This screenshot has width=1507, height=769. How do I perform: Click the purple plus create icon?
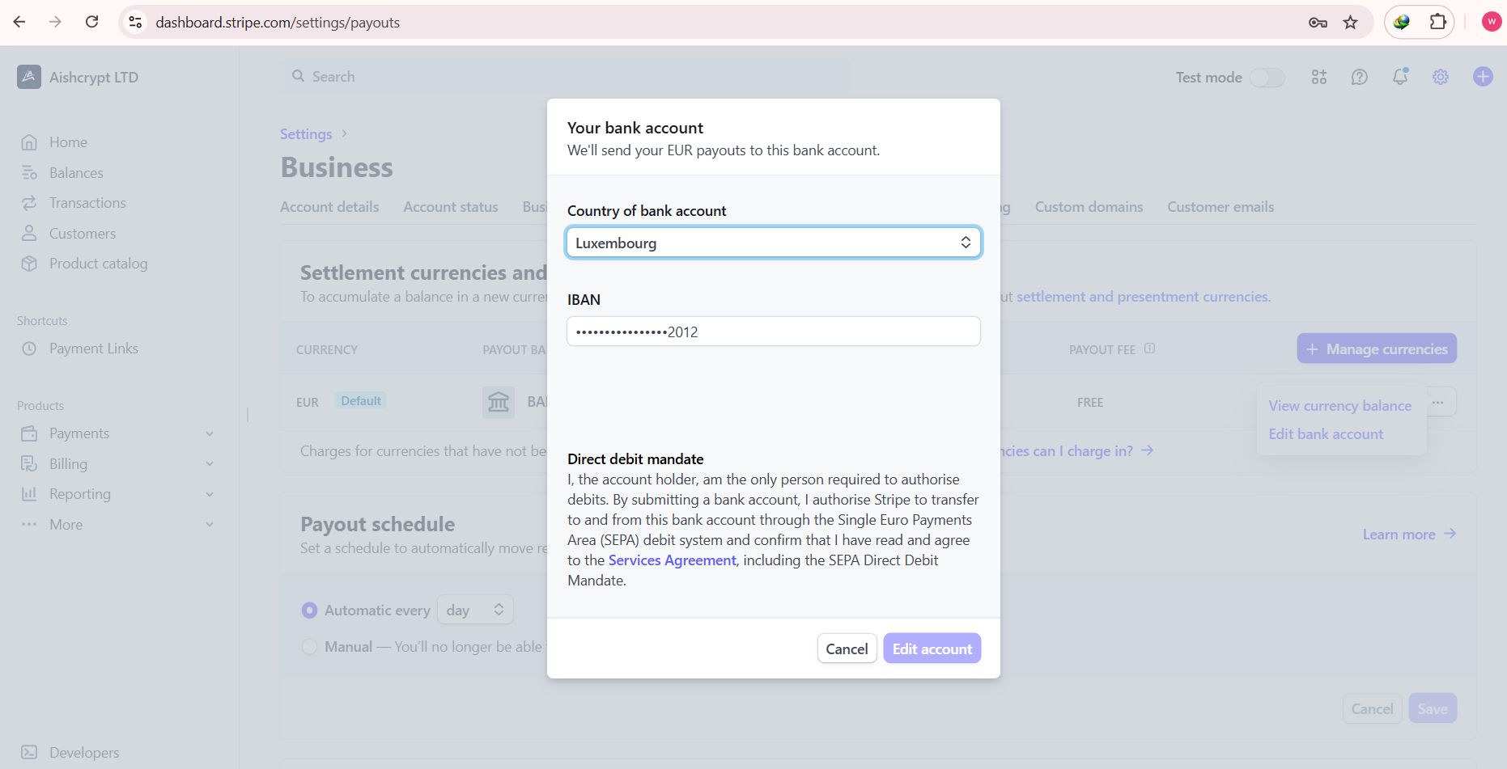click(1483, 77)
